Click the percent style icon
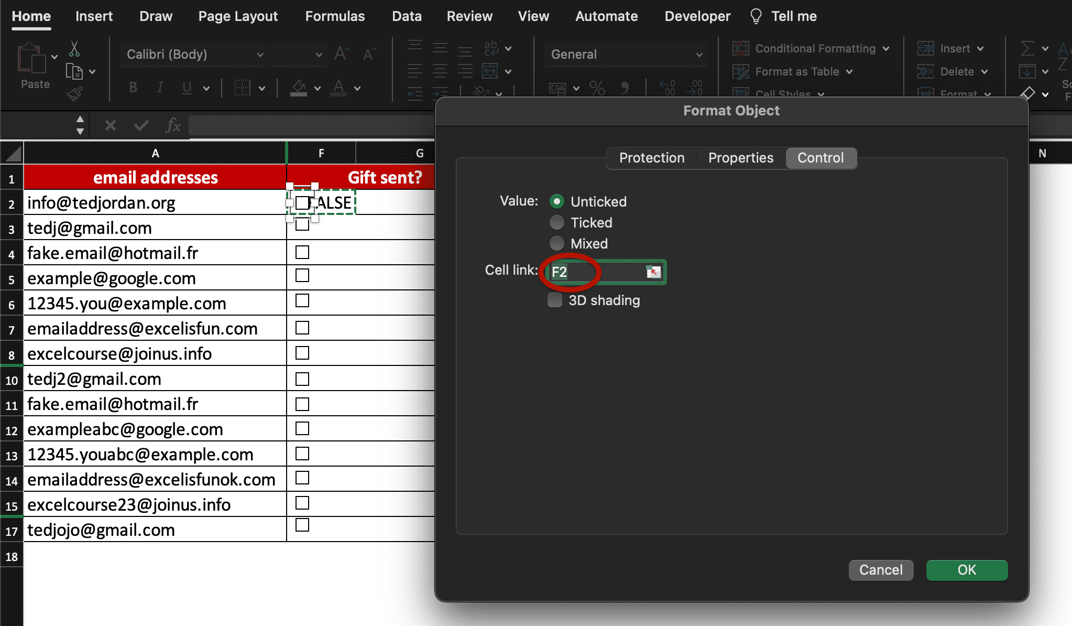This screenshot has height=626, width=1072. 597,88
